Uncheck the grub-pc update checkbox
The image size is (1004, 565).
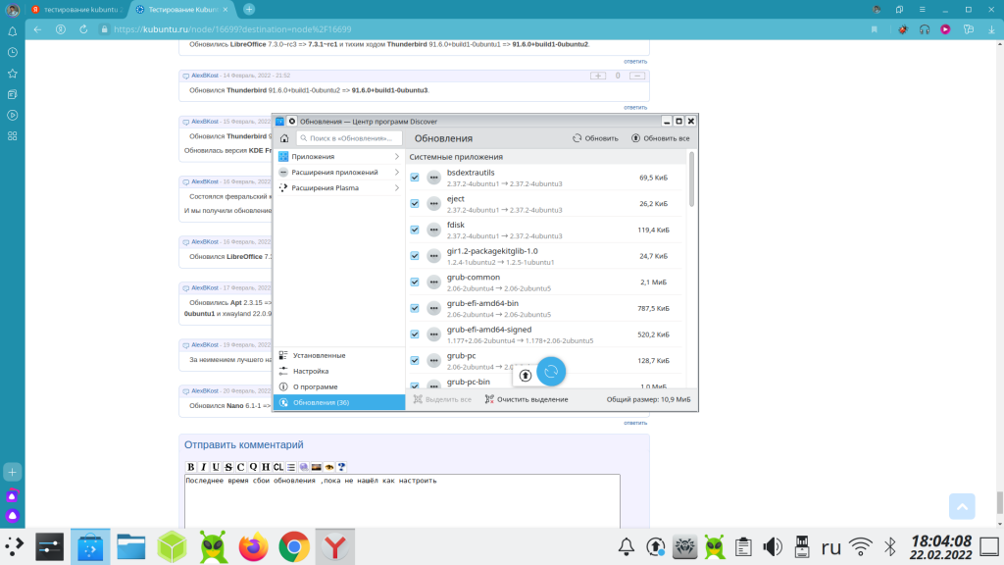[415, 361]
